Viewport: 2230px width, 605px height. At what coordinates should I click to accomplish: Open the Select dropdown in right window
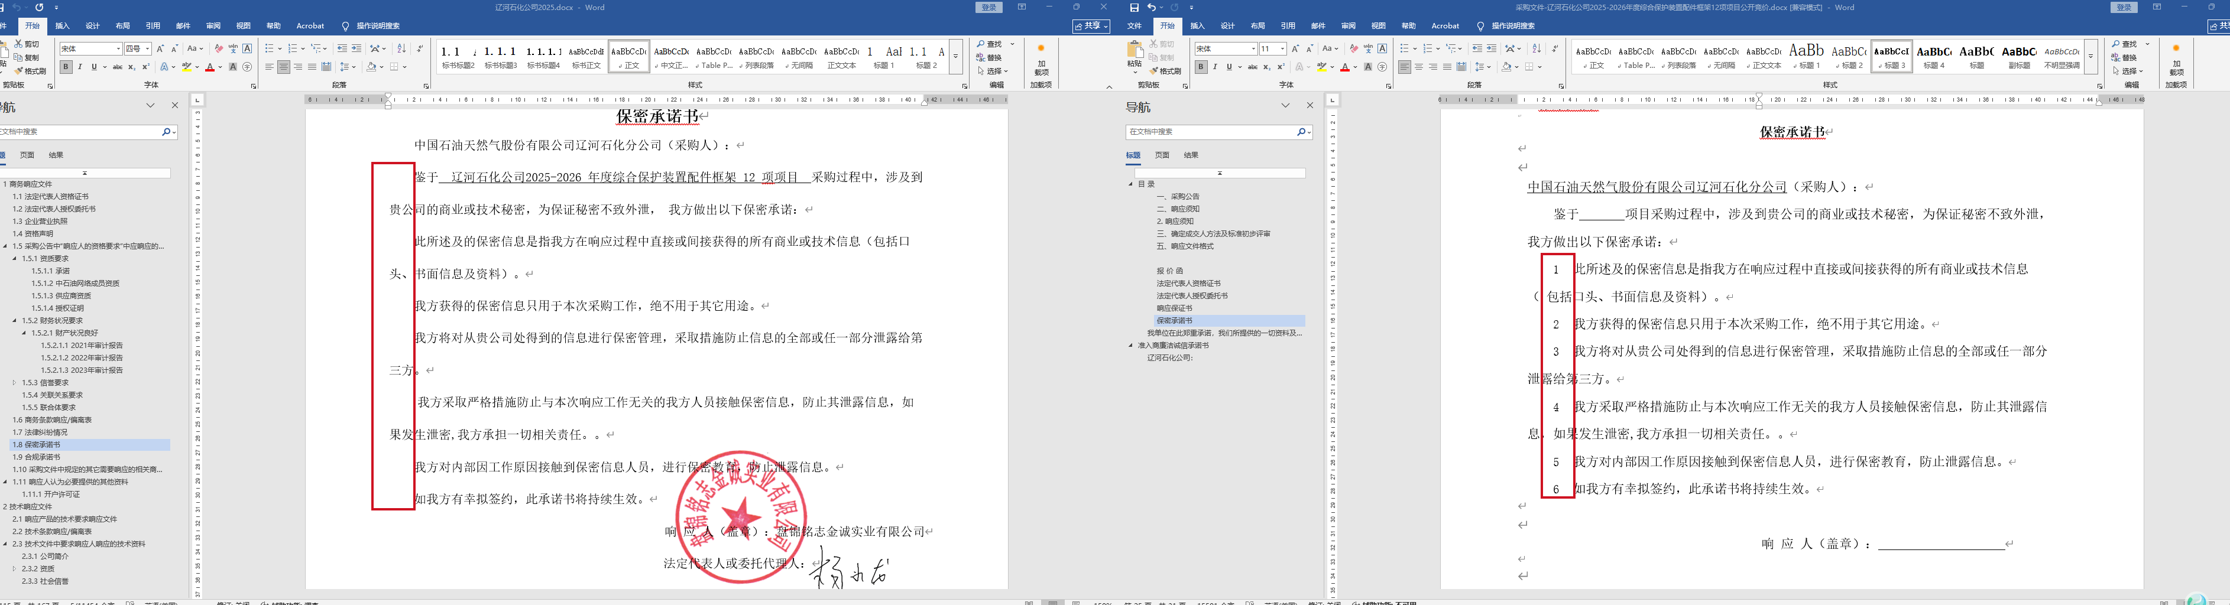2127,71
